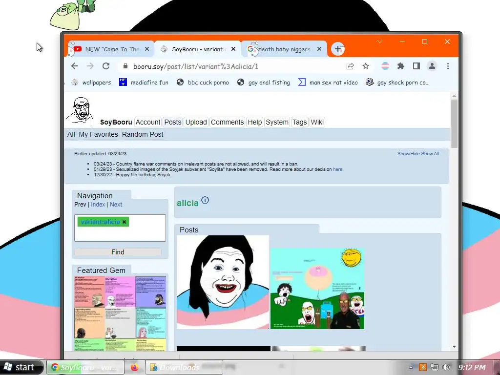Click the page scrollbar down arrow
500x375 pixels.
(x=454, y=347)
